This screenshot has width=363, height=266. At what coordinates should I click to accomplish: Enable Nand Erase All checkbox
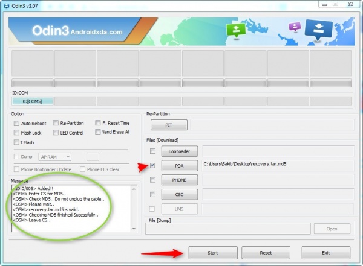point(97,132)
